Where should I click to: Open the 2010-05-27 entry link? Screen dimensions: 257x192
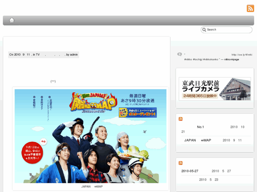tap(189, 171)
